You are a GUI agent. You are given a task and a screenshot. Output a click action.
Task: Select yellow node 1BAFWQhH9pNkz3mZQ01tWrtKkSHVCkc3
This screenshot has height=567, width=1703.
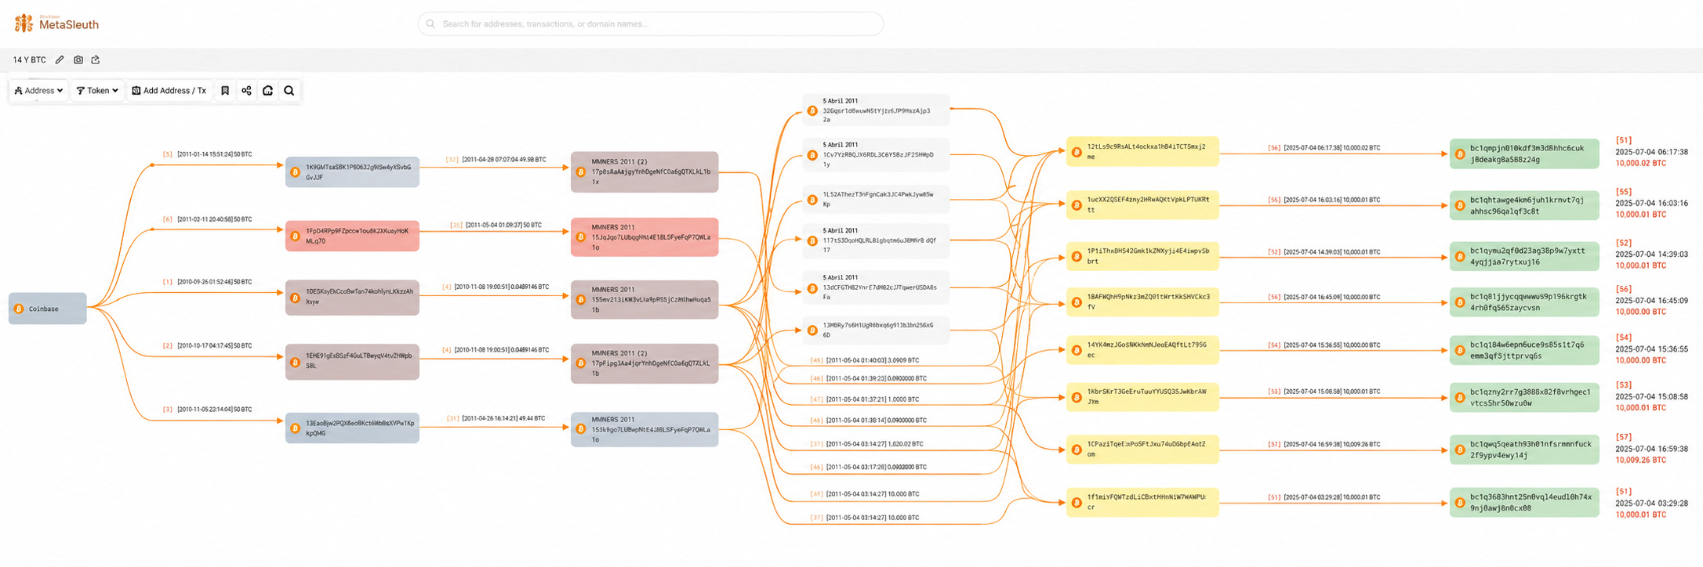tap(1142, 302)
